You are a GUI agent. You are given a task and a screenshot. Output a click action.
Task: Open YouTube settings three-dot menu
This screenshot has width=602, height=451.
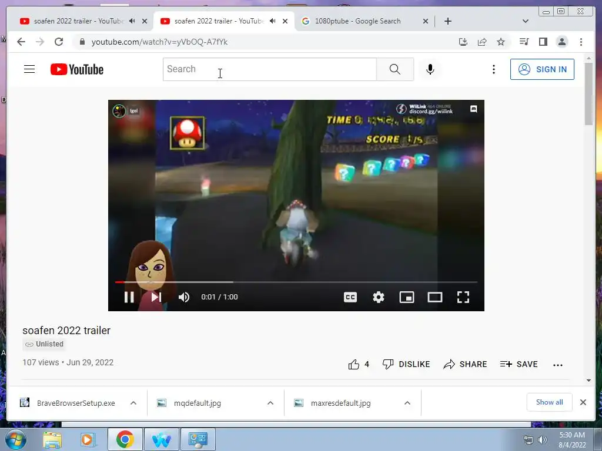click(494, 69)
